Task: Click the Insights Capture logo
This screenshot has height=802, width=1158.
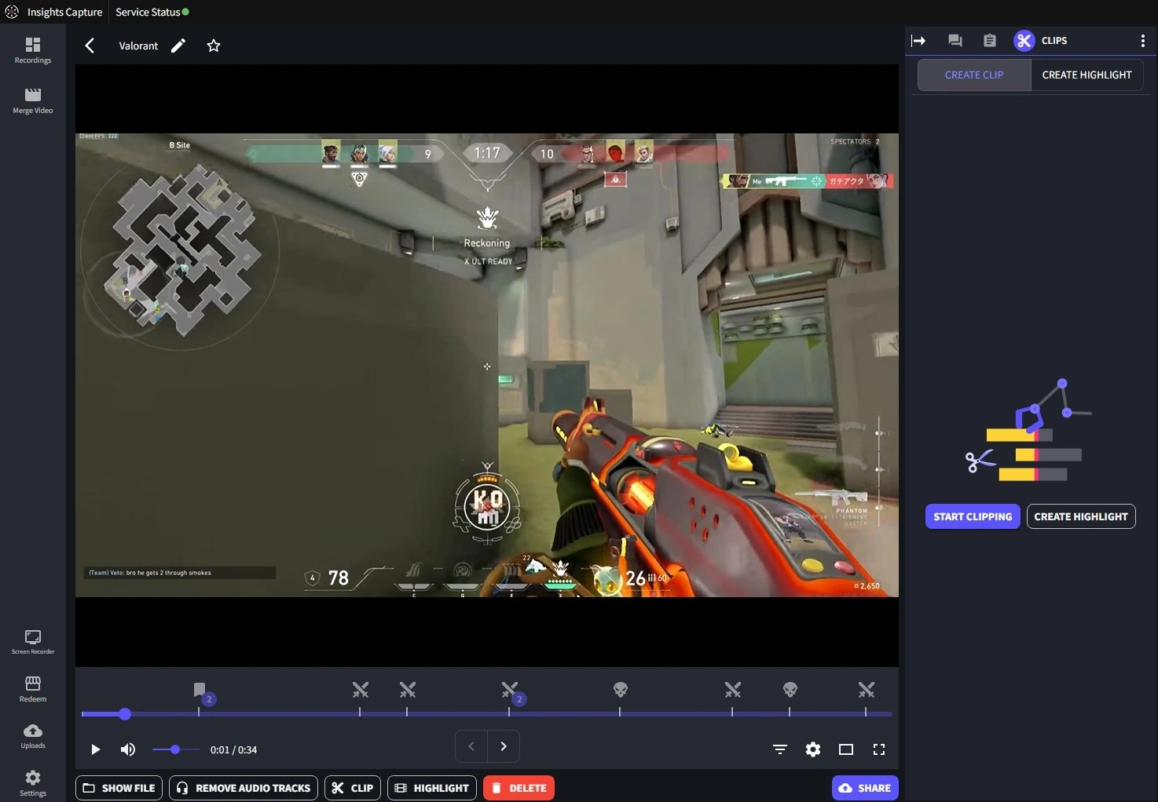Action: coord(12,12)
